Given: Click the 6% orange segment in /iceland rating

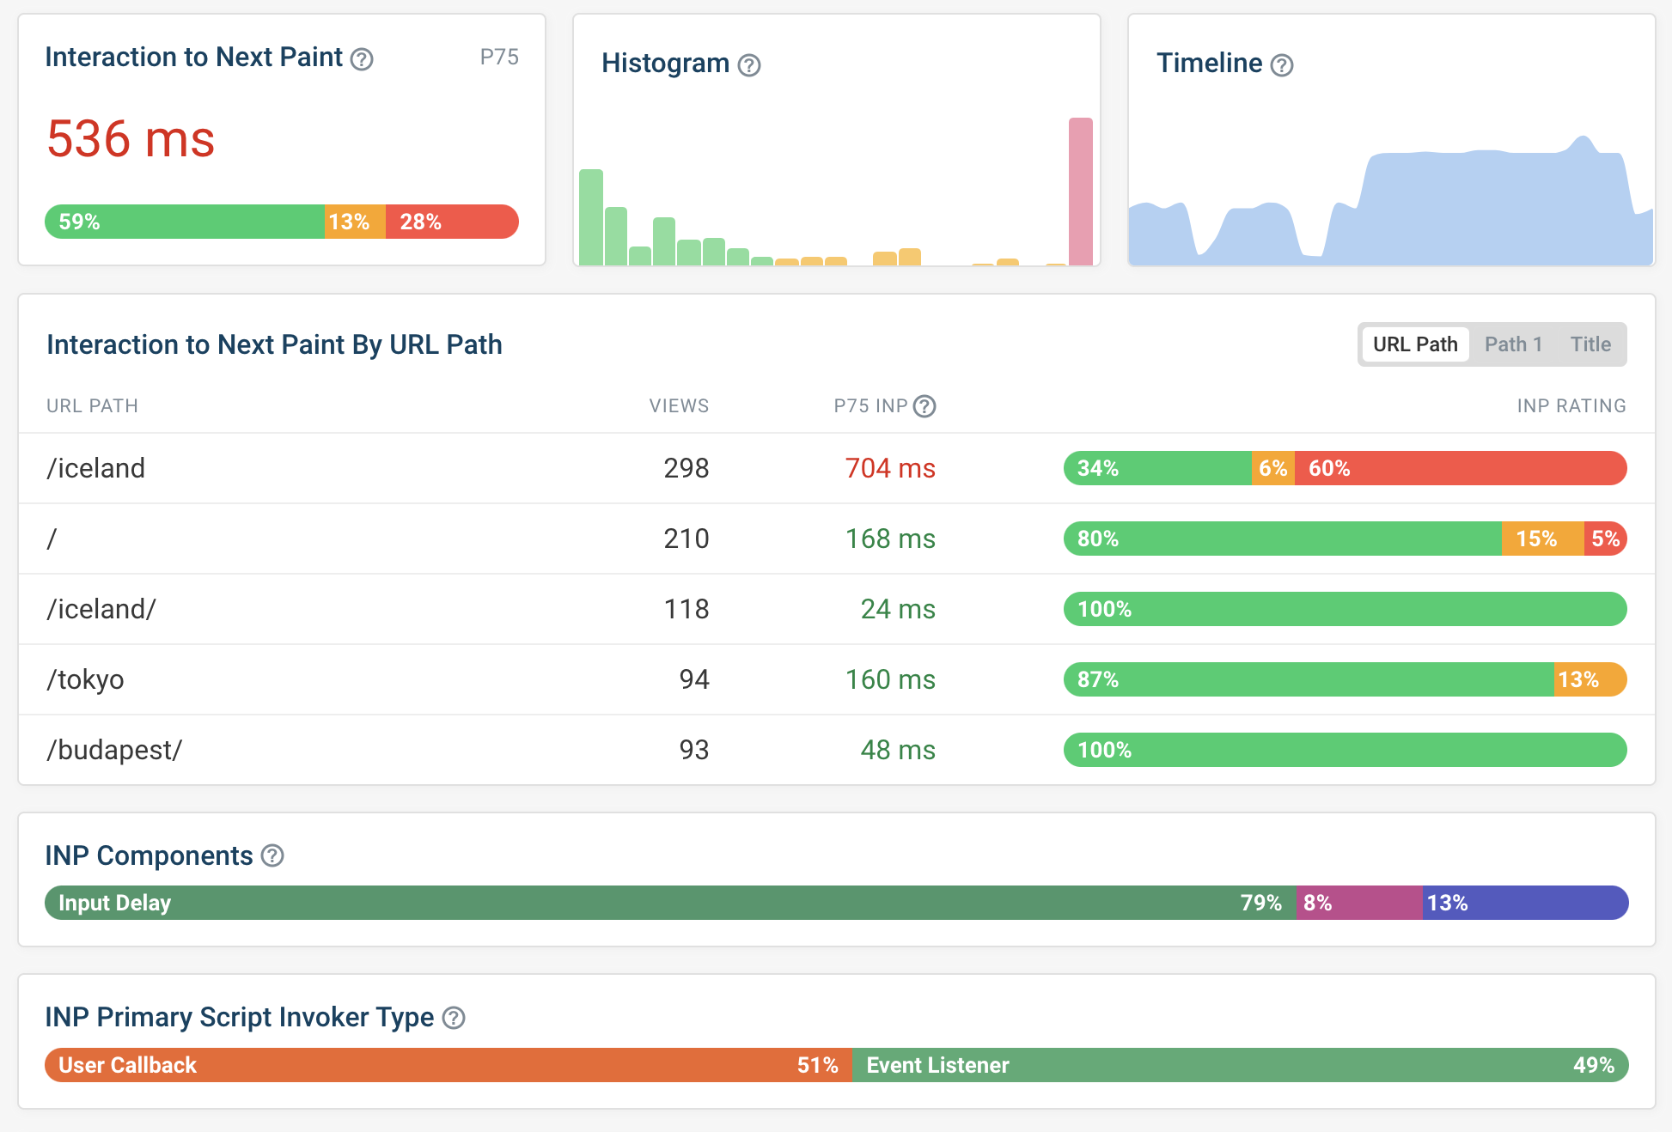Looking at the screenshot, I should click(x=1273, y=468).
